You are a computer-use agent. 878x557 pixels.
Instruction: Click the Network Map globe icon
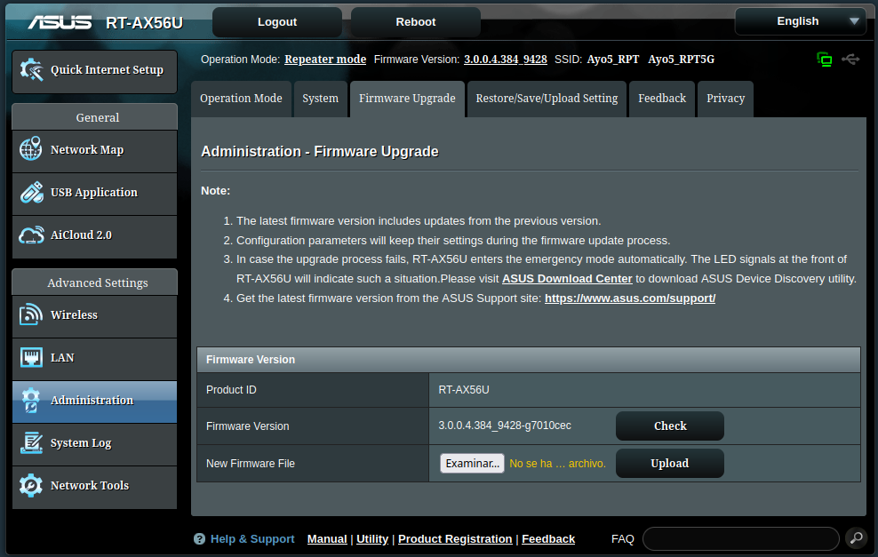pos(31,149)
